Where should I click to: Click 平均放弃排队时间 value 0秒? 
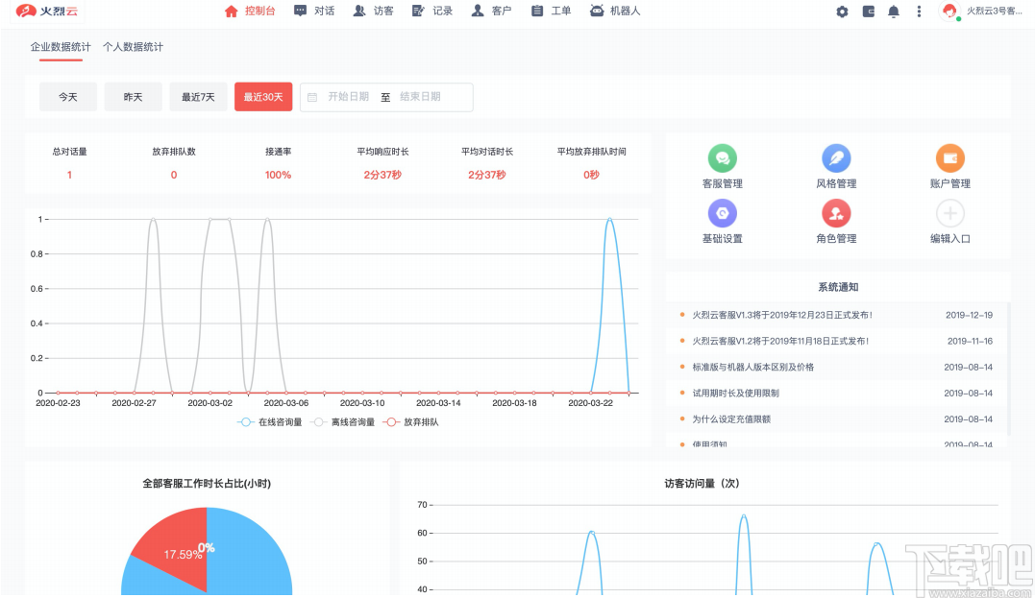click(x=591, y=175)
